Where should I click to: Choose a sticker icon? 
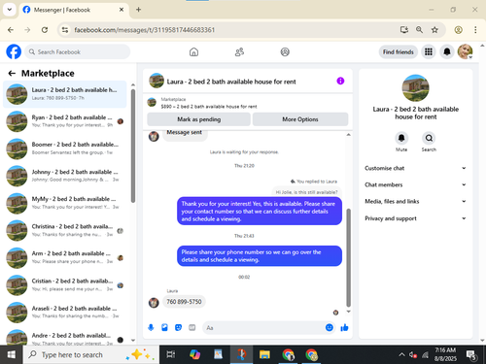coord(178,328)
